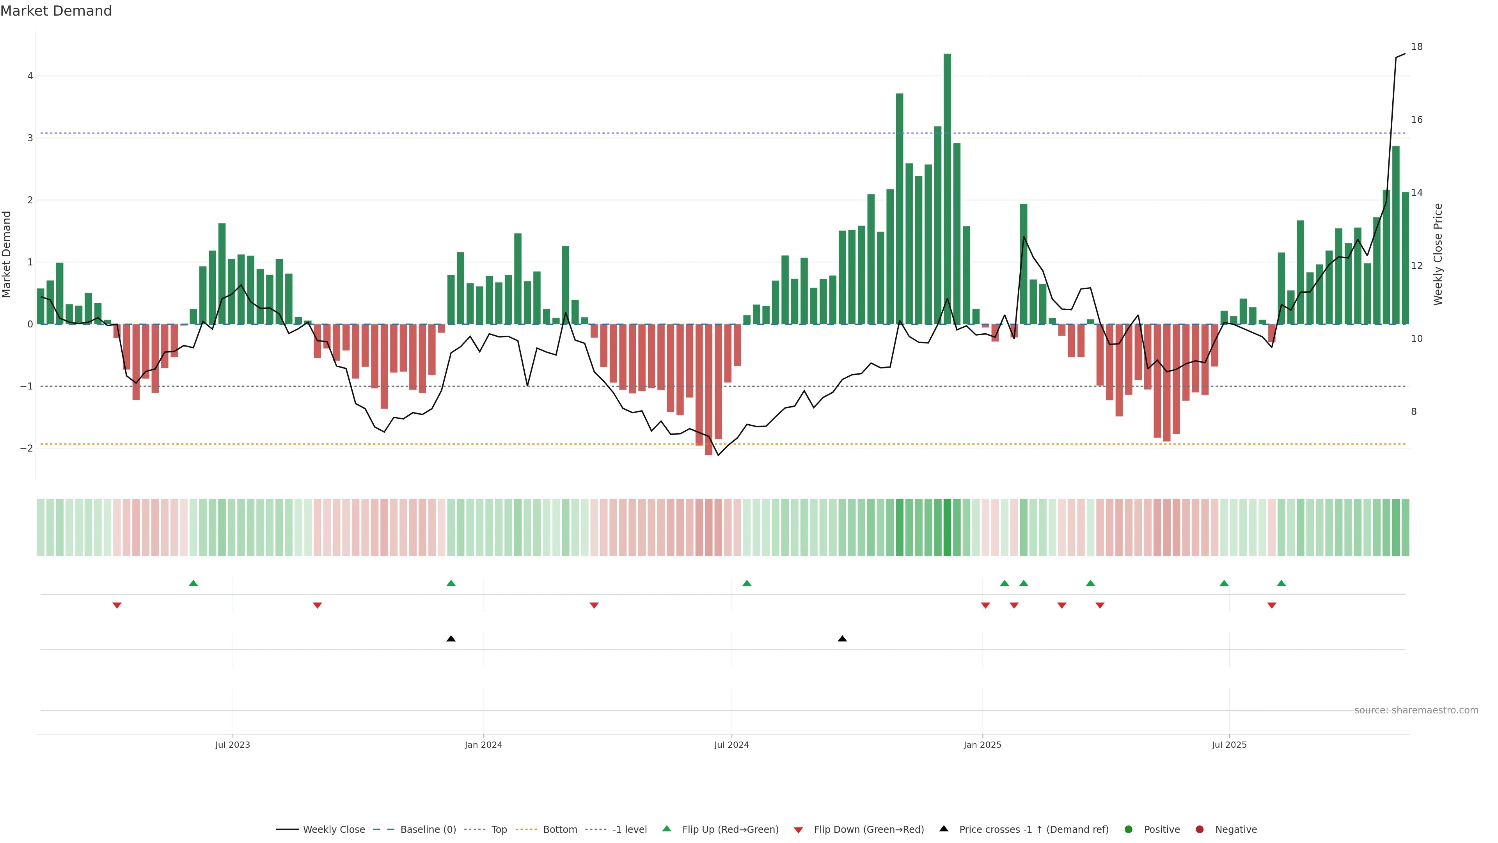Toggle the Top dotted line legend entry

point(499,829)
